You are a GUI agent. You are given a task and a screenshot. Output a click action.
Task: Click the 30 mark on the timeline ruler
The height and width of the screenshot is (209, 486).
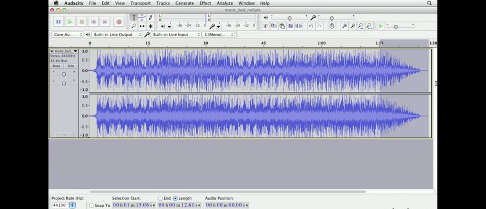click(x=206, y=43)
